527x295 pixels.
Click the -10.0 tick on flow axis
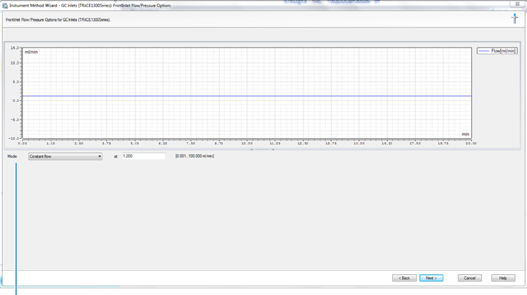pos(14,138)
